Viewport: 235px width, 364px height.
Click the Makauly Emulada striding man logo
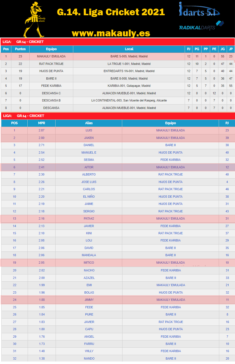pyautogui.click(x=35, y=19)
